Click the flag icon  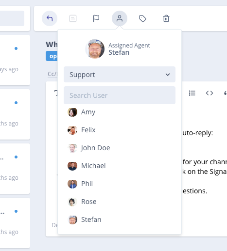[96, 18]
